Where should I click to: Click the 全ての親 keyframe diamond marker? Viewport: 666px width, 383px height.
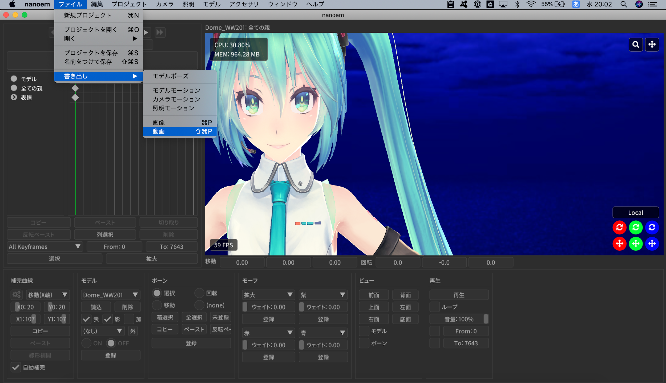pos(75,88)
